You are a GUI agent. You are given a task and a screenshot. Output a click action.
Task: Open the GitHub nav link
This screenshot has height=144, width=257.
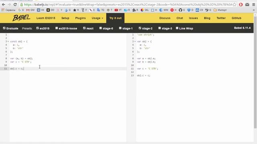point(237,18)
